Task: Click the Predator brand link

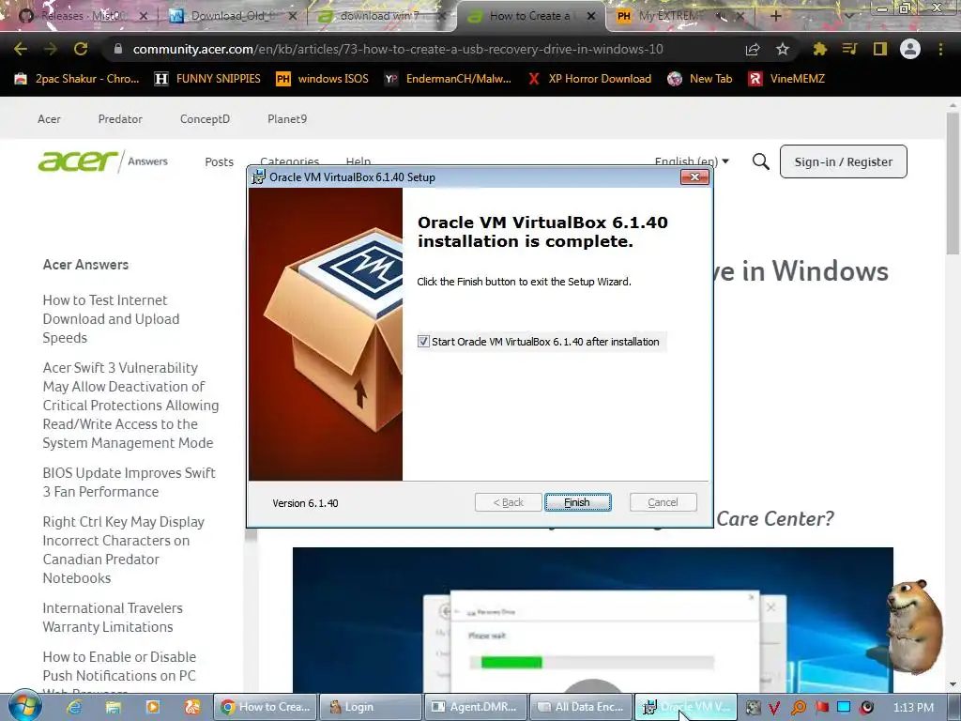Action: [x=120, y=119]
